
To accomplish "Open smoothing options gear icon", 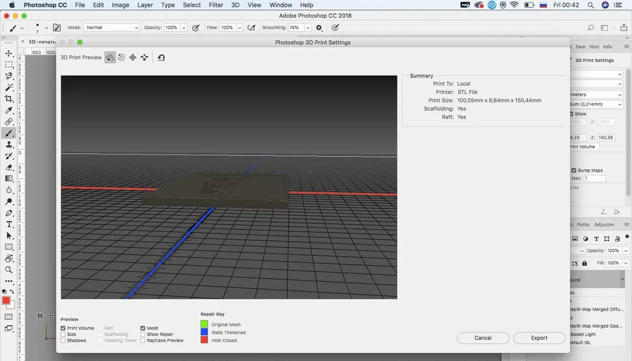I will [x=319, y=28].
